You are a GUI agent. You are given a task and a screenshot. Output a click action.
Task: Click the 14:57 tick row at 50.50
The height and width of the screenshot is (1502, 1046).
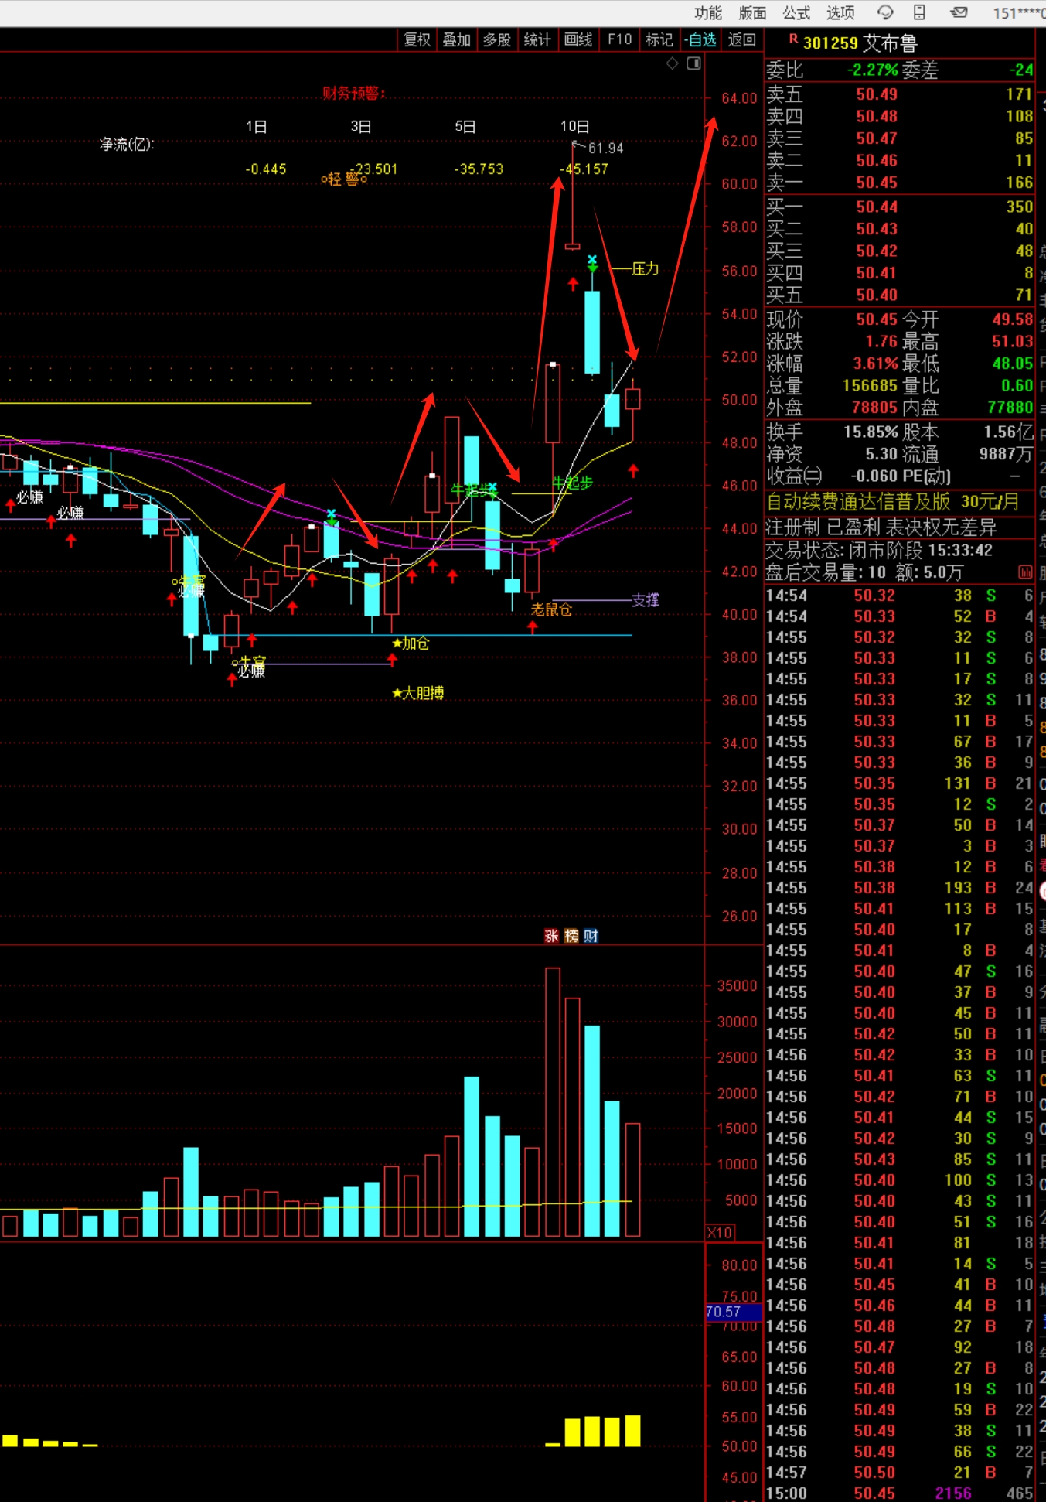click(x=899, y=1473)
